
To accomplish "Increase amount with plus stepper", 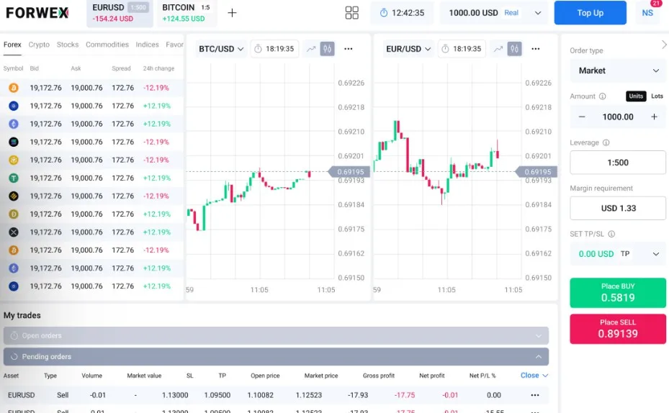I will 654,117.
